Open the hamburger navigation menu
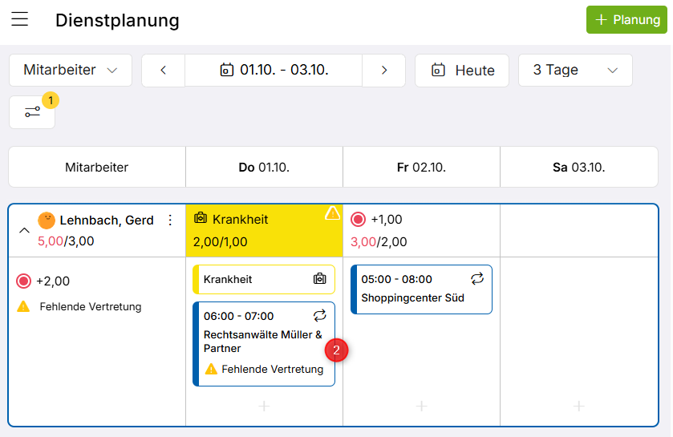Viewport: 673px width, 437px height. tap(20, 19)
